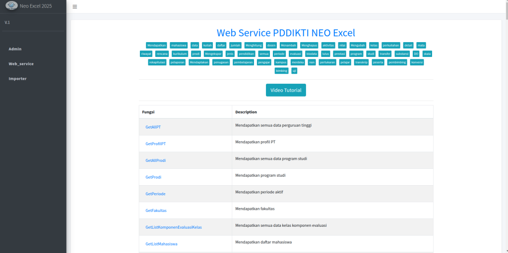
Task: Play the Video Tutorial
Action: 286,90
